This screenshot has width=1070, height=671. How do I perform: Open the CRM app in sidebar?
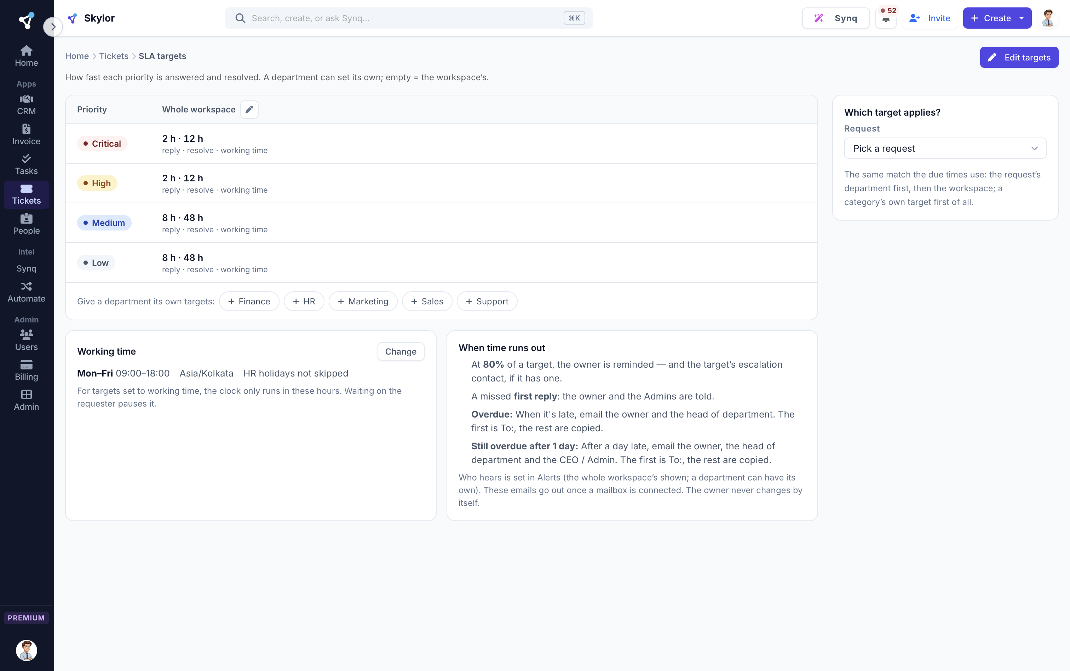coord(26,105)
